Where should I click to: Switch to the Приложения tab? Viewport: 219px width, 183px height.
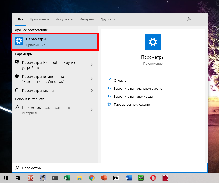tap(40, 19)
